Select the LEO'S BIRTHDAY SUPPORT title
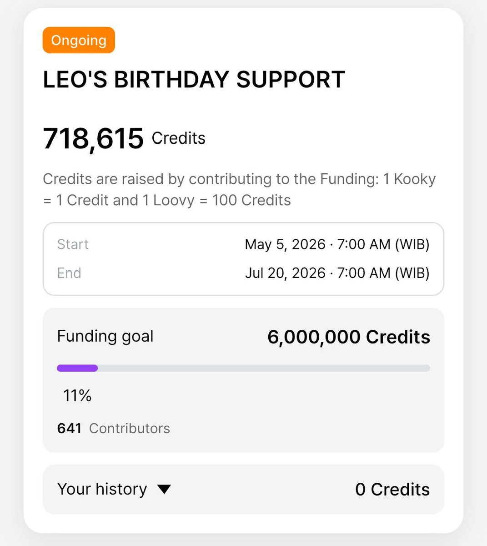Screen dimensions: 487x546 (194, 80)
